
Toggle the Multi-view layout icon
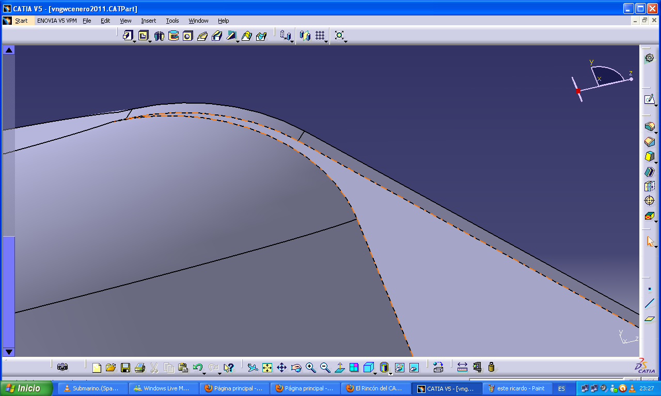coord(354,368)
